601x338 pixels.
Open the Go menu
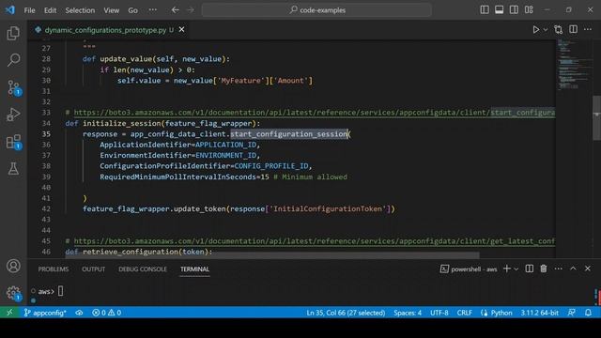click(x=133, y=10)
